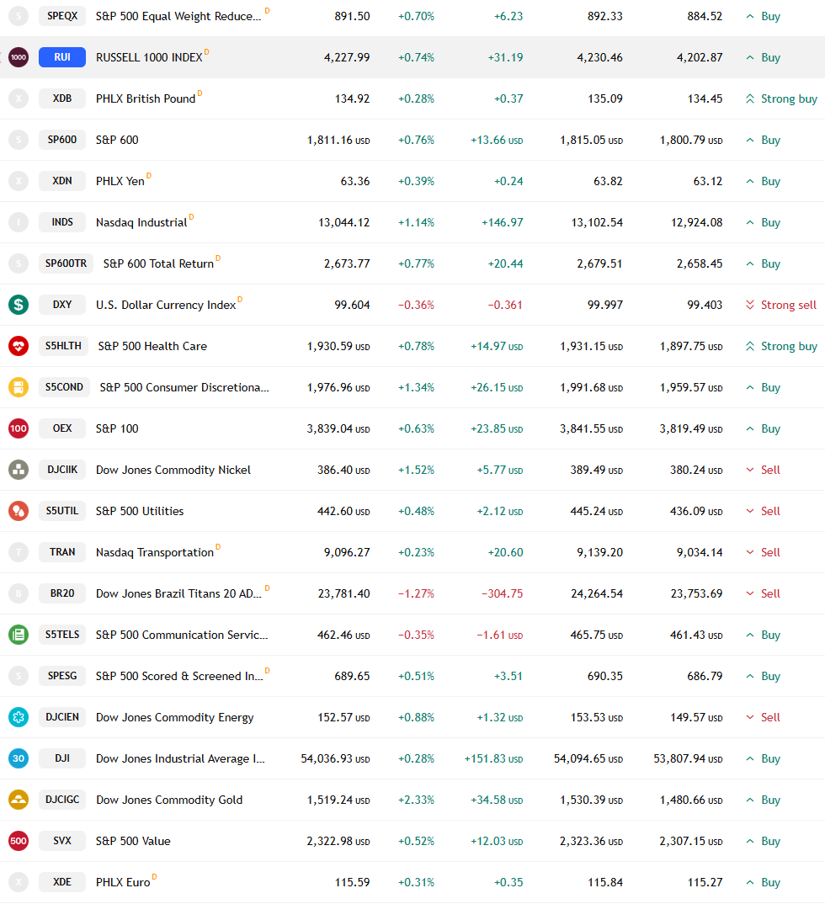Open the S&P 500 Utilities link
825x904 pixels.
click(140, 511)
